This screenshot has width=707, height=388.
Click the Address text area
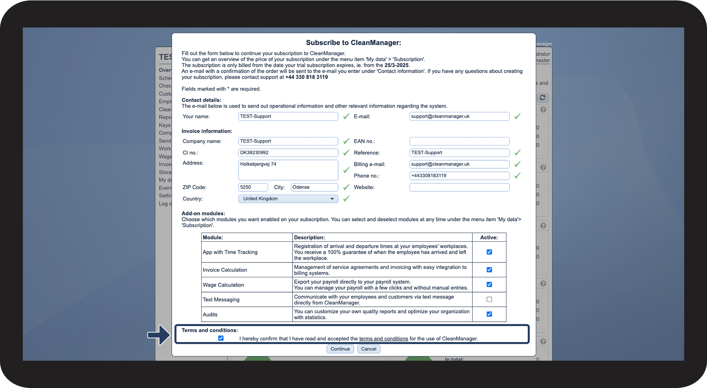pyautogui.click(x=288, y=170)
